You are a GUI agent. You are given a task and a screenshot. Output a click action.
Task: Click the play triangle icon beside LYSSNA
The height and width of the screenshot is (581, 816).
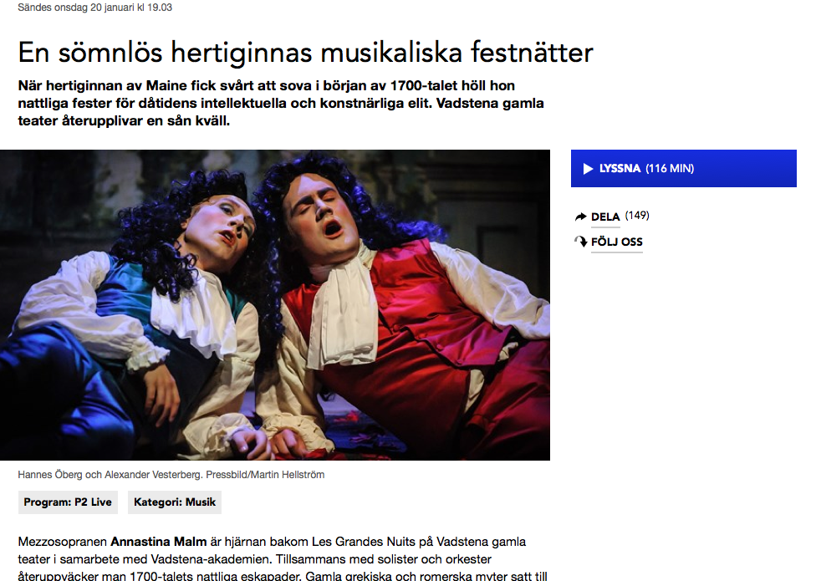588,169
